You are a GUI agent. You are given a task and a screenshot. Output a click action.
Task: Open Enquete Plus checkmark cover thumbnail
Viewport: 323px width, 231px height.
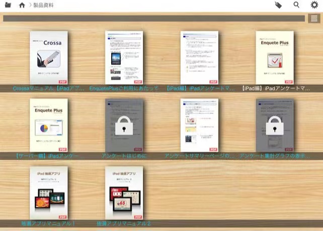click(275, 57)
